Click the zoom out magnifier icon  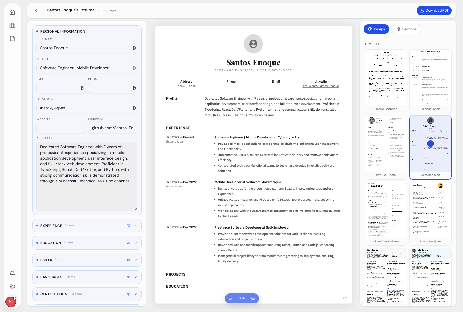point(231,298)
